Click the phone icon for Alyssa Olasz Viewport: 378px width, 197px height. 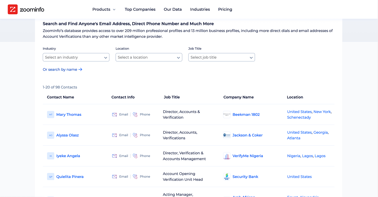(135, 135)
